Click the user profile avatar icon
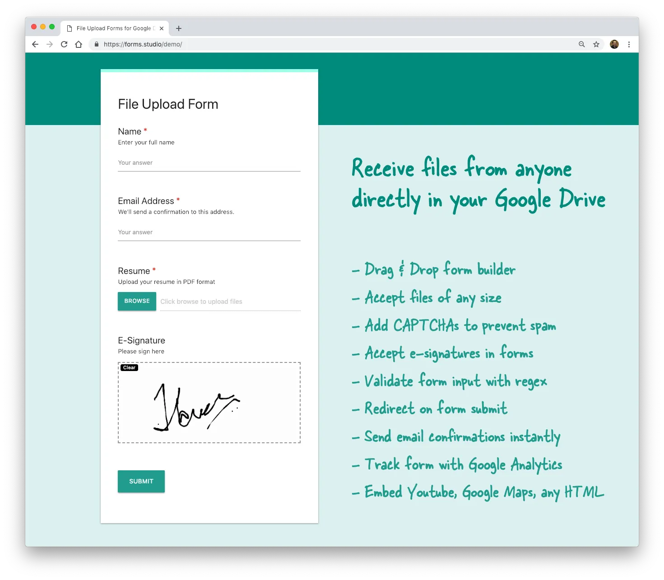This screenshot has height=580, width=664. click(613, 44)
